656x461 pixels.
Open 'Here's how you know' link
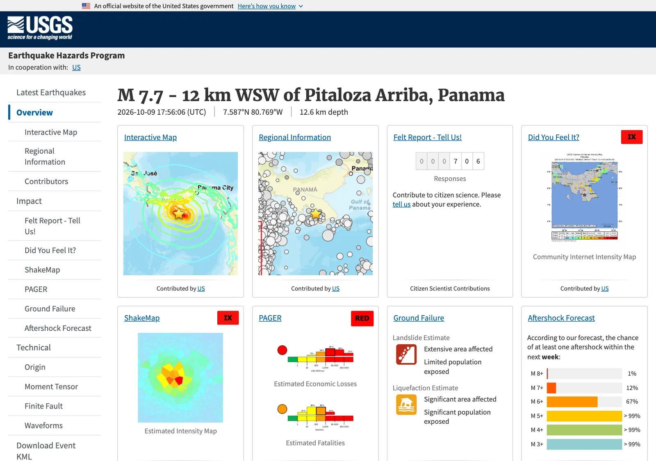click(266, 6)
